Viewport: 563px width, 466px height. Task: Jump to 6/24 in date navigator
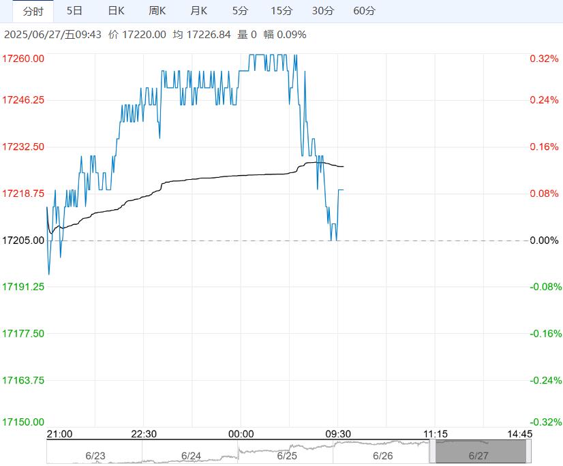pyautogui.click(x=192, y=456)
